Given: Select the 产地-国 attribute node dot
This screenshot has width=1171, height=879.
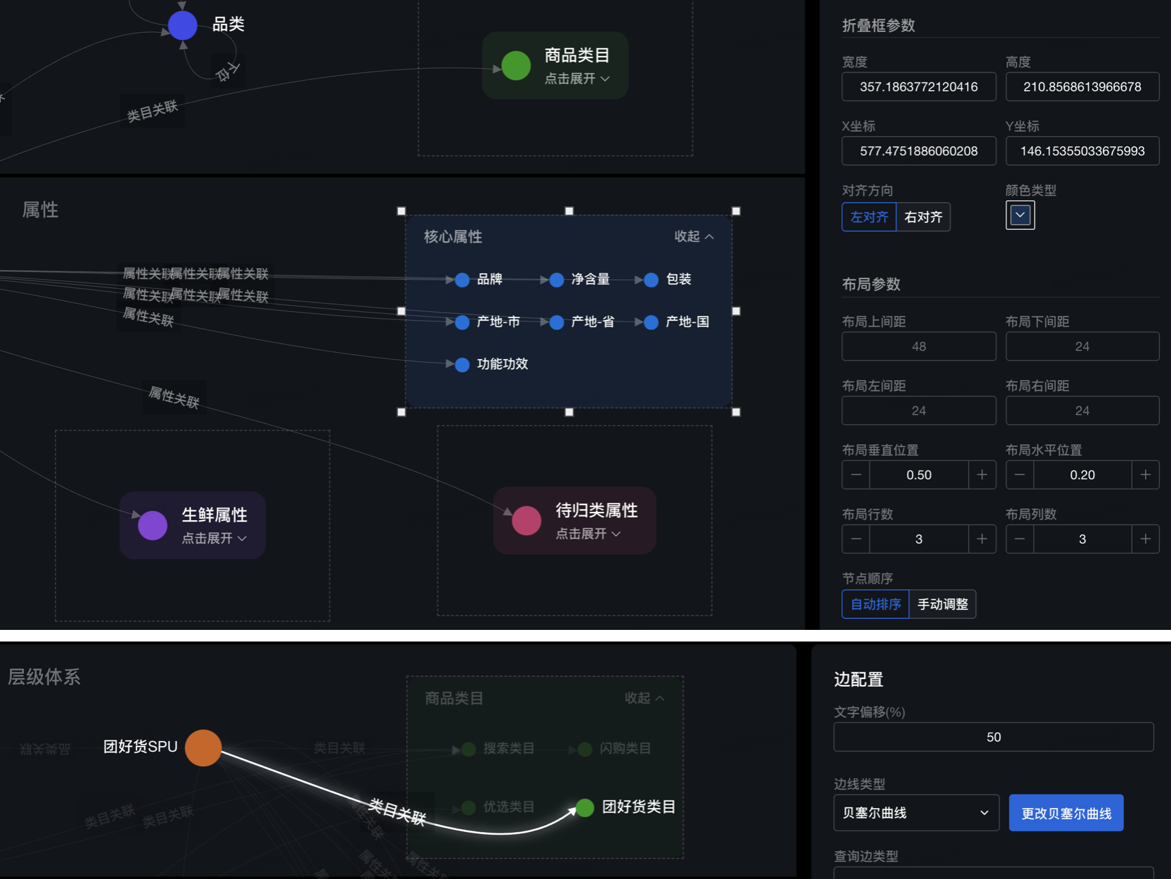Looking at the screenshot, I should [651, 322].
